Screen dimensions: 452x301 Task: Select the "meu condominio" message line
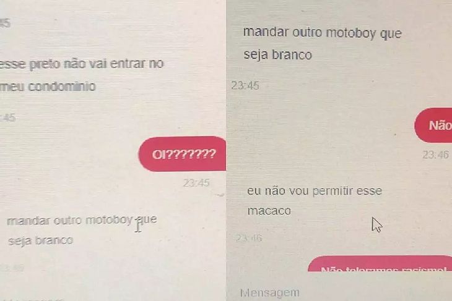pos(48,87)
